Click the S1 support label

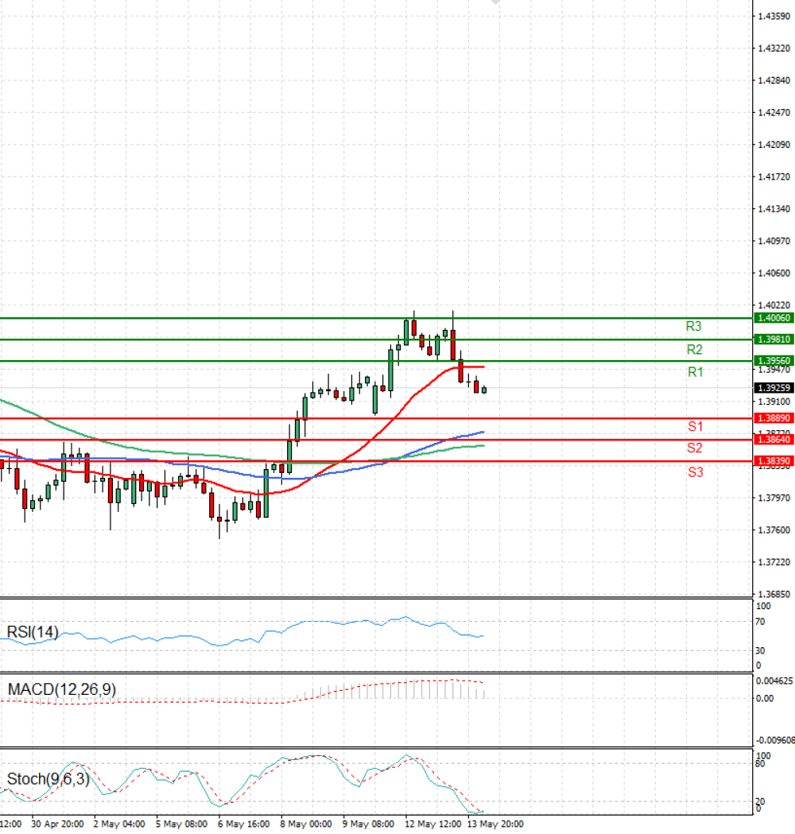coord(695,426)
